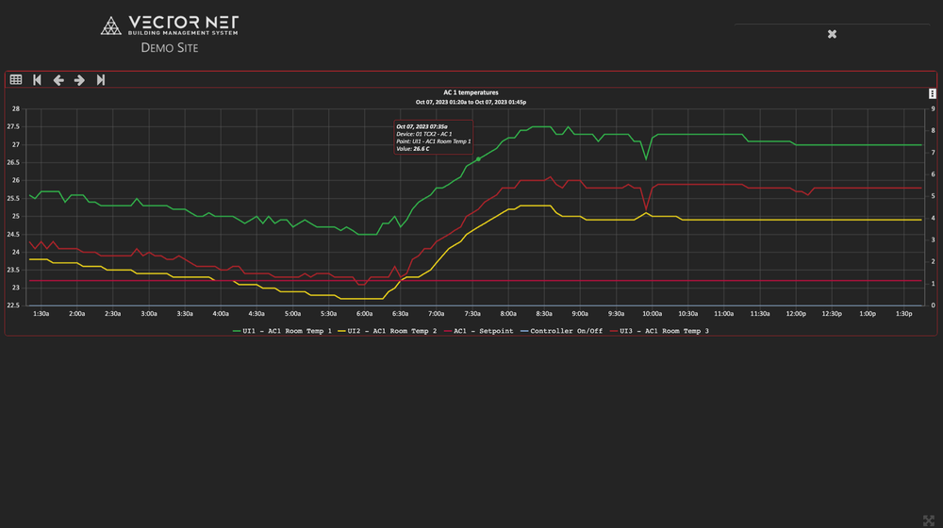Toggle UI3 - AC1 Room Temp 3 series
The image size is (943, 528).
click(x=664, y=331)
